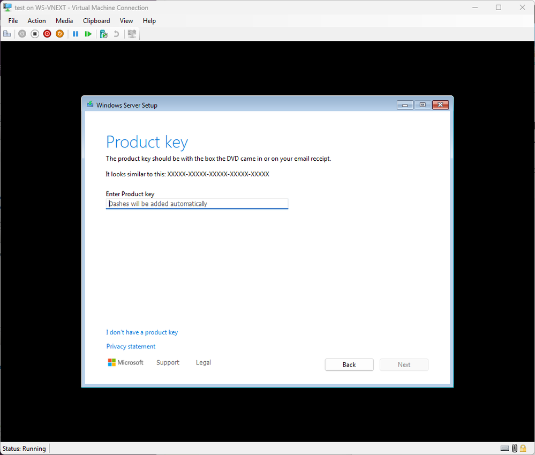Create a checkpoint using the toolbar icon

[104, 34]
